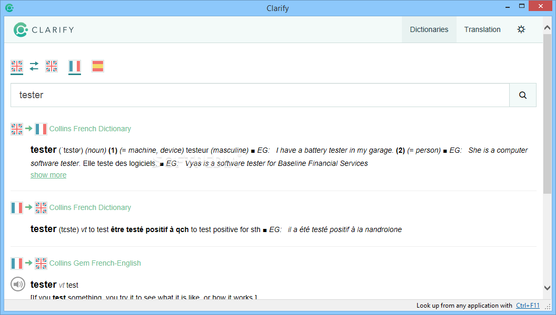This screenshot has width=556, height=315.
Task: Open the Ctrl+F11 shortcut link
Action: 528,306
